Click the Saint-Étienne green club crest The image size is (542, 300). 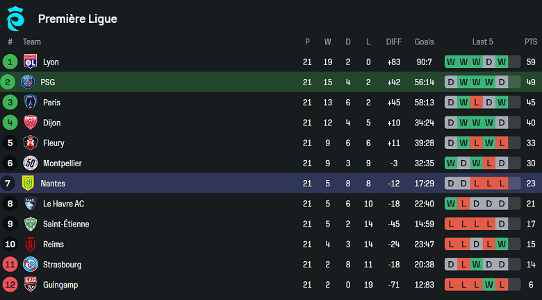point(30,224)
